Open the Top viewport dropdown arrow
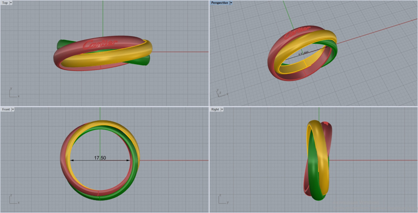The image size is (418, 213). click(x=11, y=3)
